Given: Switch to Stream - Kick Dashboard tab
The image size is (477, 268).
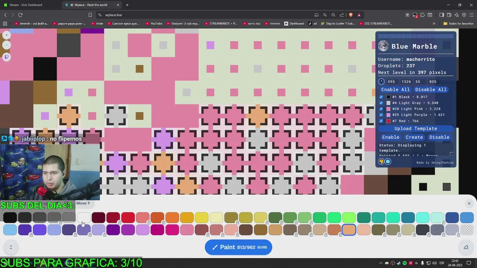Looking at the screenshot, I should tap(31, 5).
